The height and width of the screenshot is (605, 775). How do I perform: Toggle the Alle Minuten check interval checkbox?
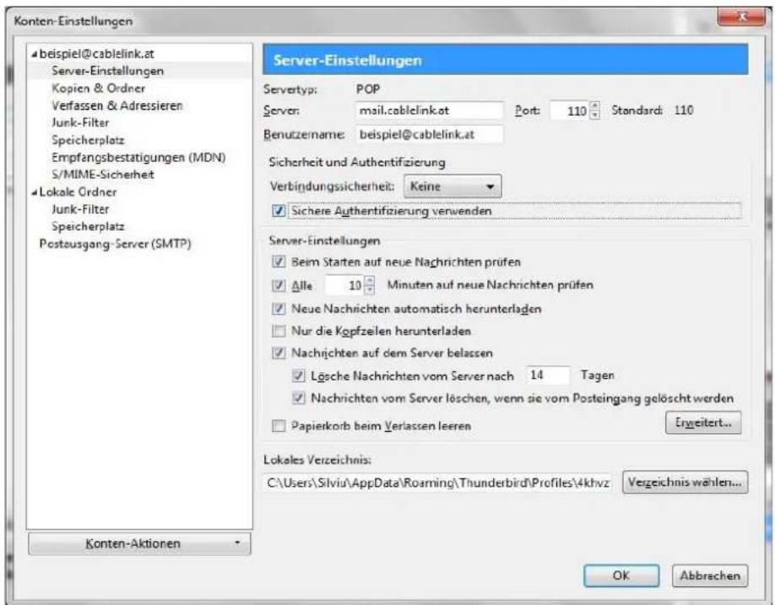pyautogui.click(x=279, y=285)
